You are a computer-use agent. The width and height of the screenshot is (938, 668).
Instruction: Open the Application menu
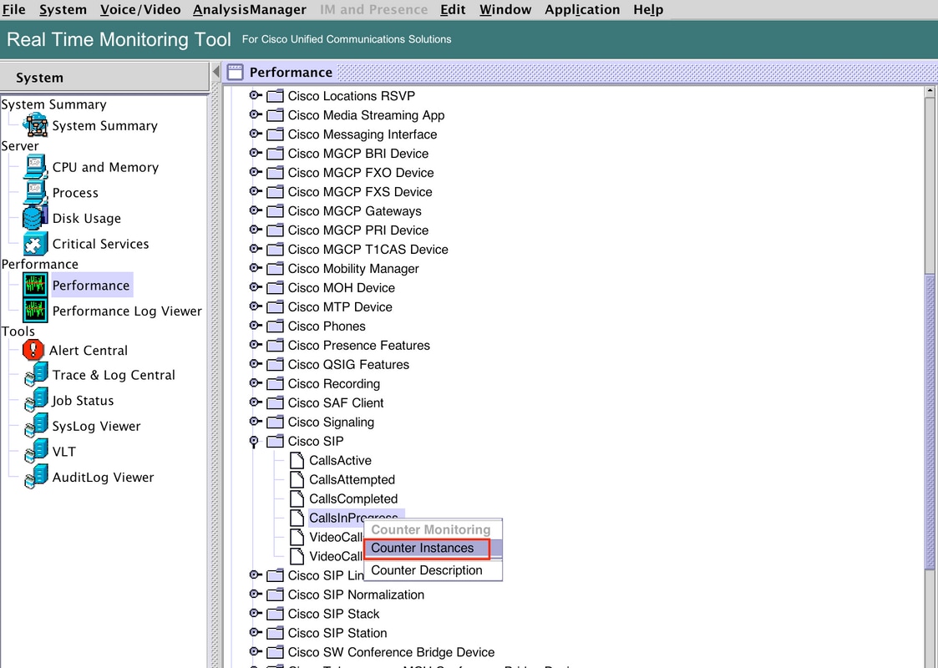[x=582, y=9]
